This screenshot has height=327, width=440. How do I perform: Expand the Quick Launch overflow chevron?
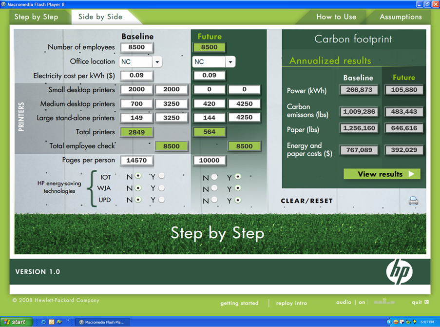click(67, 321)
